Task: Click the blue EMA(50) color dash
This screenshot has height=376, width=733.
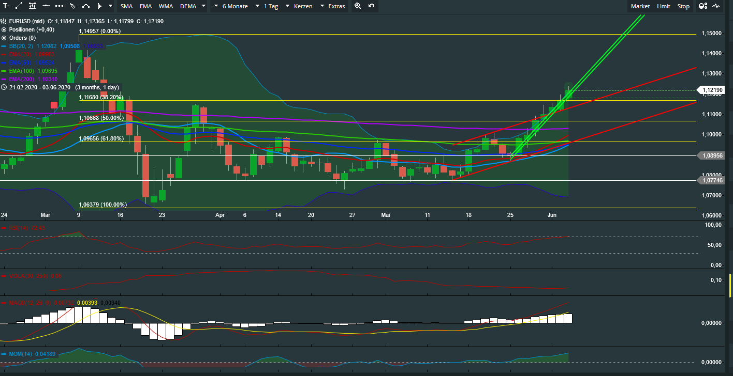Action: click(x=4, y=62)
